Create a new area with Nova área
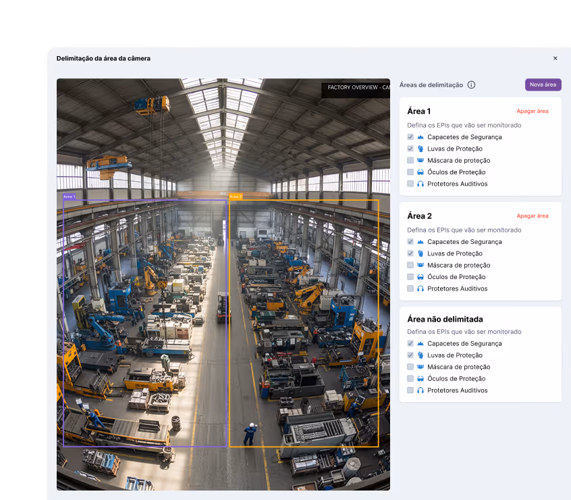Viewport: 571px width, 500px height. (543, 84)
